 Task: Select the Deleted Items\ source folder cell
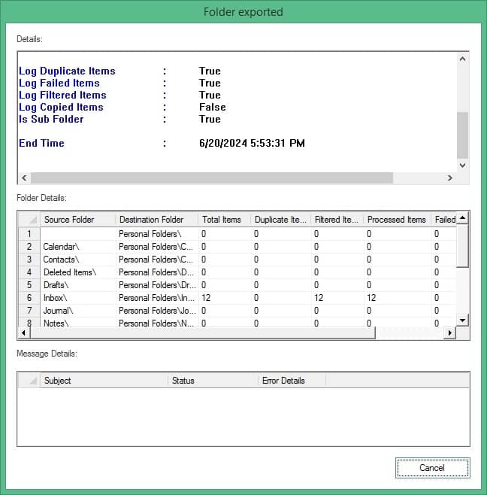78,272
